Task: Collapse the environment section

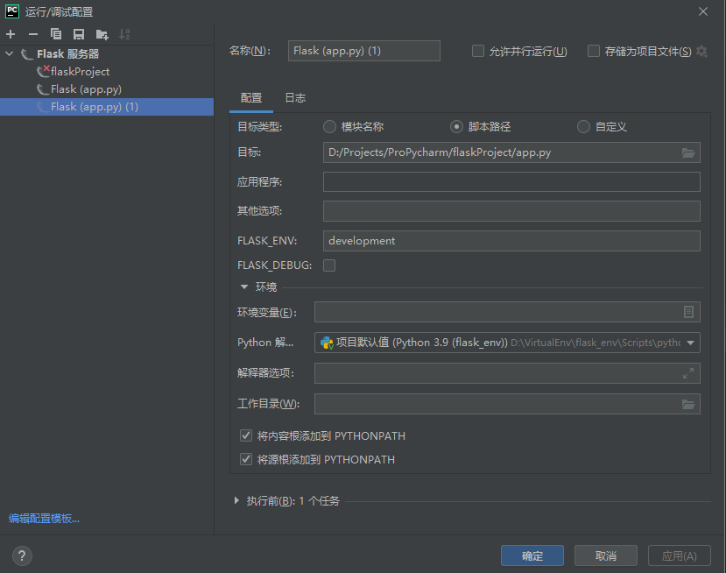Action: [244, 287]
